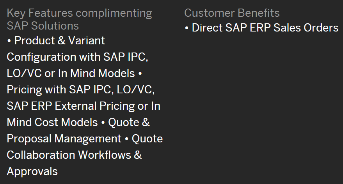Screen dimensions: 343x184
Task: Click the "Proposal Management" text
Action: pyautogui.click(x=64, y=138)
